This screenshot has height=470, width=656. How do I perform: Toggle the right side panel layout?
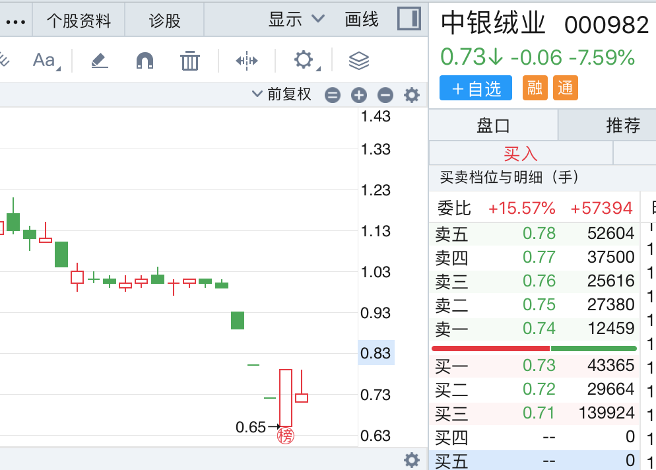[409, 19]
